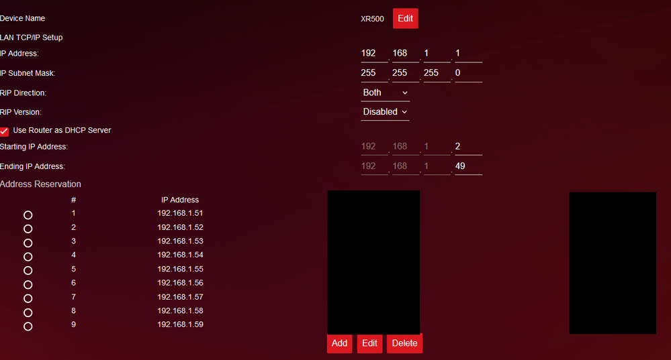Viewport: 671px width, 360px height.
Task: Click IP Address last octet field
Action: click(x=468, y=54)
